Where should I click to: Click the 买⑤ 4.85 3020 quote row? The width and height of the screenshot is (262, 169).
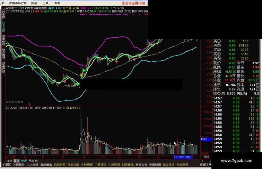click(x=231, y=58)
